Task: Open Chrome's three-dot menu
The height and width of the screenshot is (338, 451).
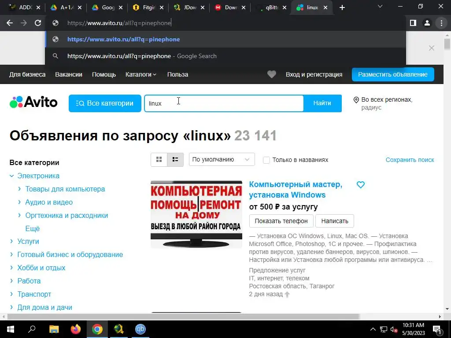Action: point(441,23)
